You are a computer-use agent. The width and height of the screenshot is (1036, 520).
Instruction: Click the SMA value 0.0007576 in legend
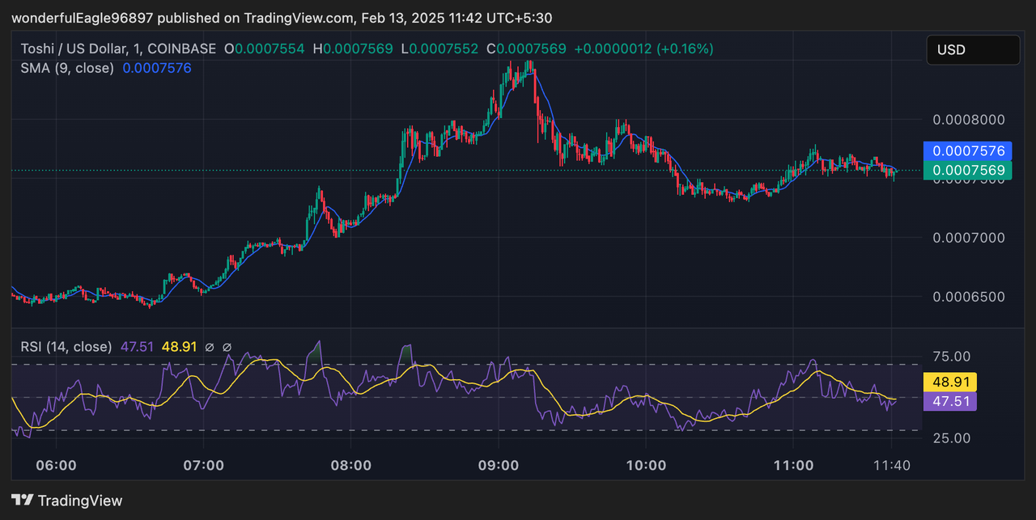click(157, 68)
